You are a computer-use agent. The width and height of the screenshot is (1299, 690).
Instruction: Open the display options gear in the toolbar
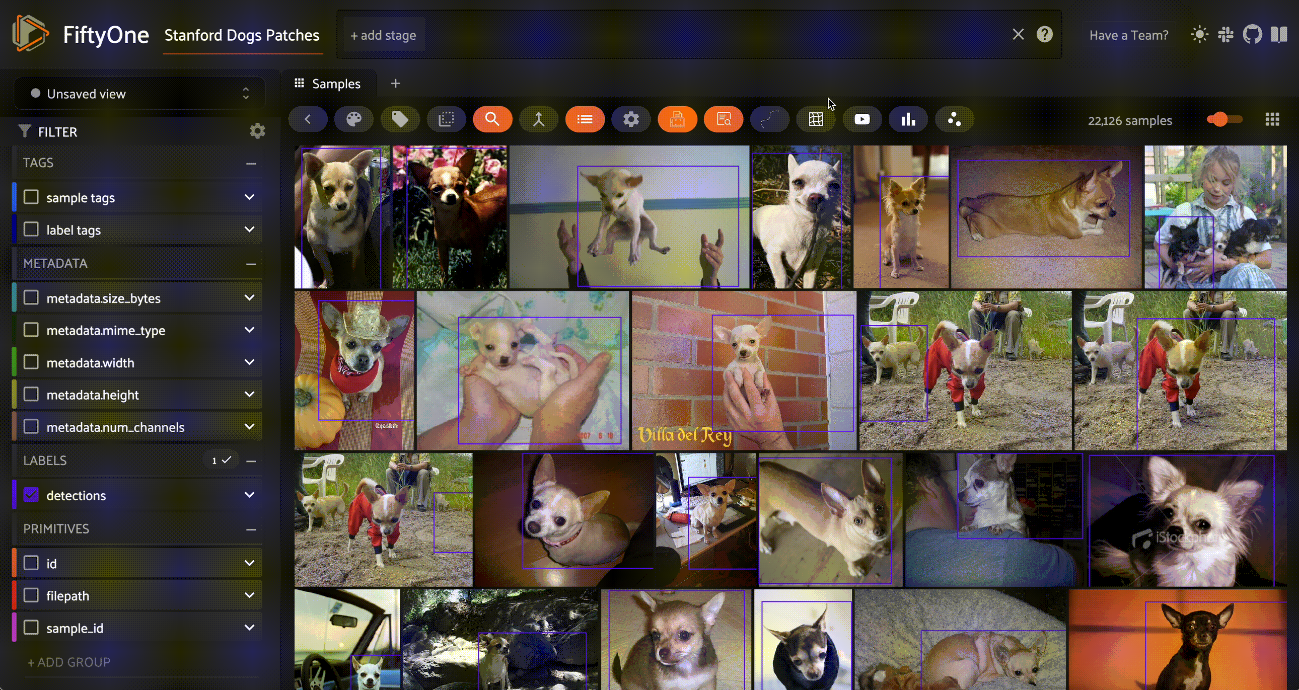click(x=631, y=119)
